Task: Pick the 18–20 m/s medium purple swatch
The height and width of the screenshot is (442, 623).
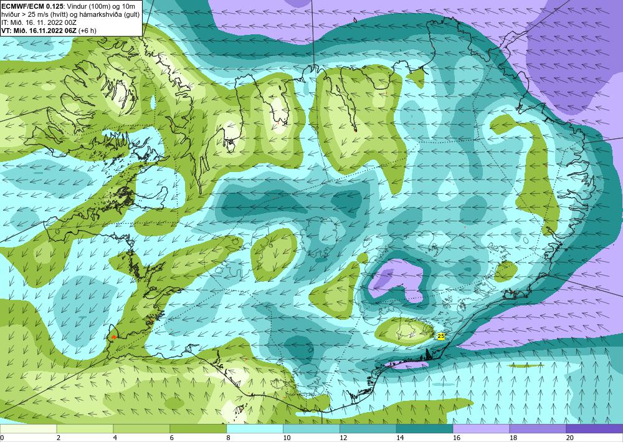Action: pos(538,429)
